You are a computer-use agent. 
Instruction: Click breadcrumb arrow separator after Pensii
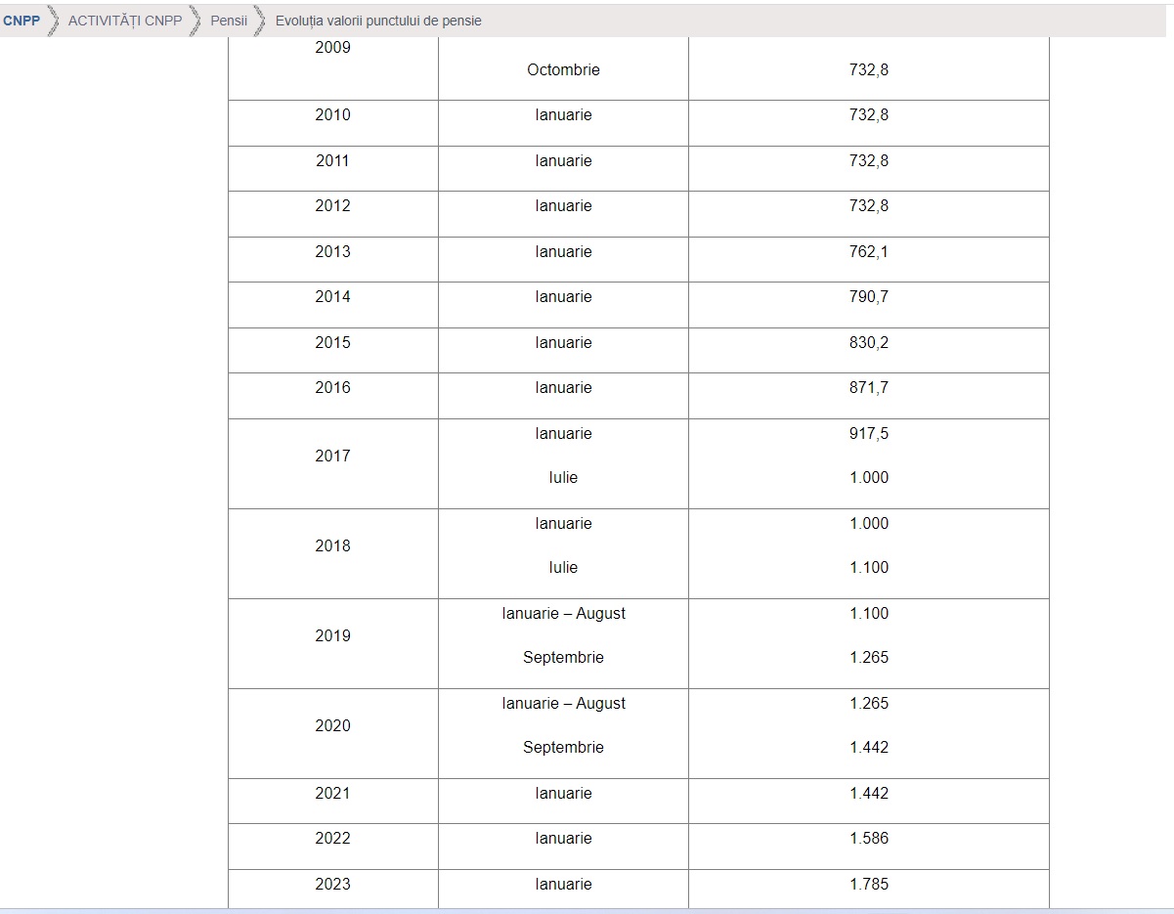260,21
